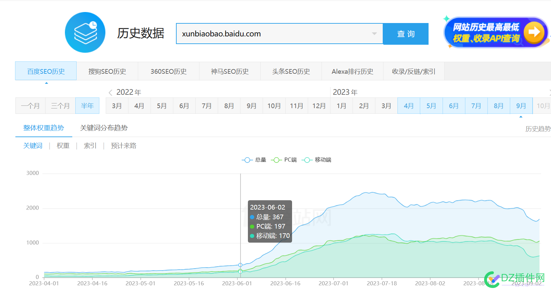551x293 pixels.
Task: Select 2022 8月 month cell
Action: pyautogui.click(x=229, y=106)
